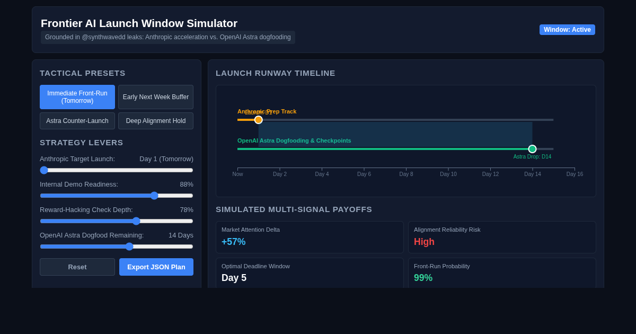Screen dimensions: 636x334
Task: Click the Day 12 axis tick label
Action: tap(490, 174)
